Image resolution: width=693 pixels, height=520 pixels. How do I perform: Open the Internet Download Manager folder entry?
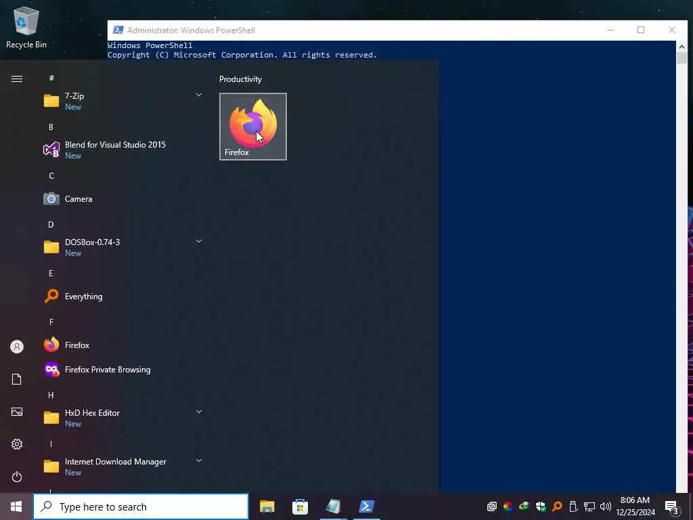[122, 467]
